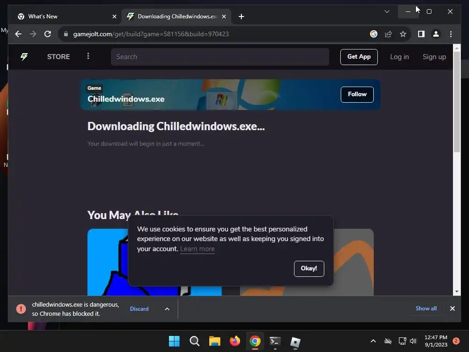The height and width of the screenshot is (352, 469).
Task: Show all downloads
Action: [426, 308]
